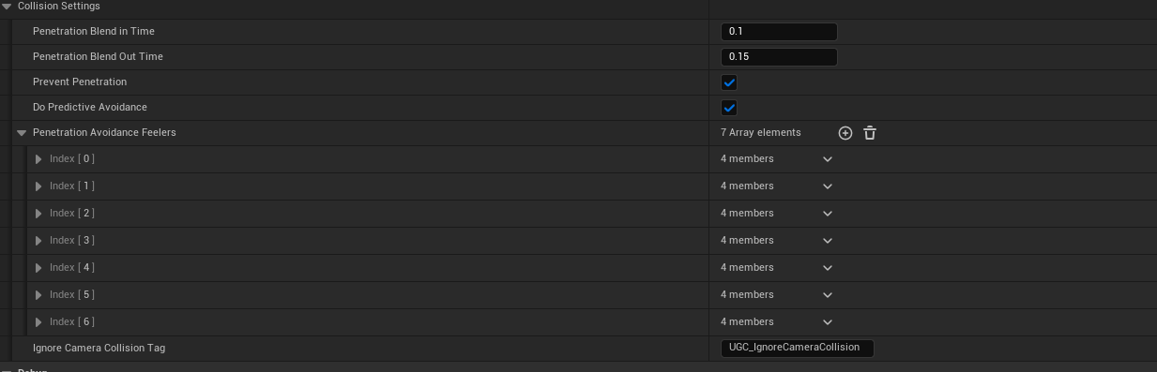1157x372 pixels.
Task: Collapse the Penetration Avoidance Feelers array
Action: [22, 133]
